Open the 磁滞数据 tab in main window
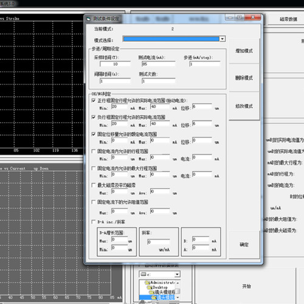This screenshot has height=304, width=304. tap(288, 19)
